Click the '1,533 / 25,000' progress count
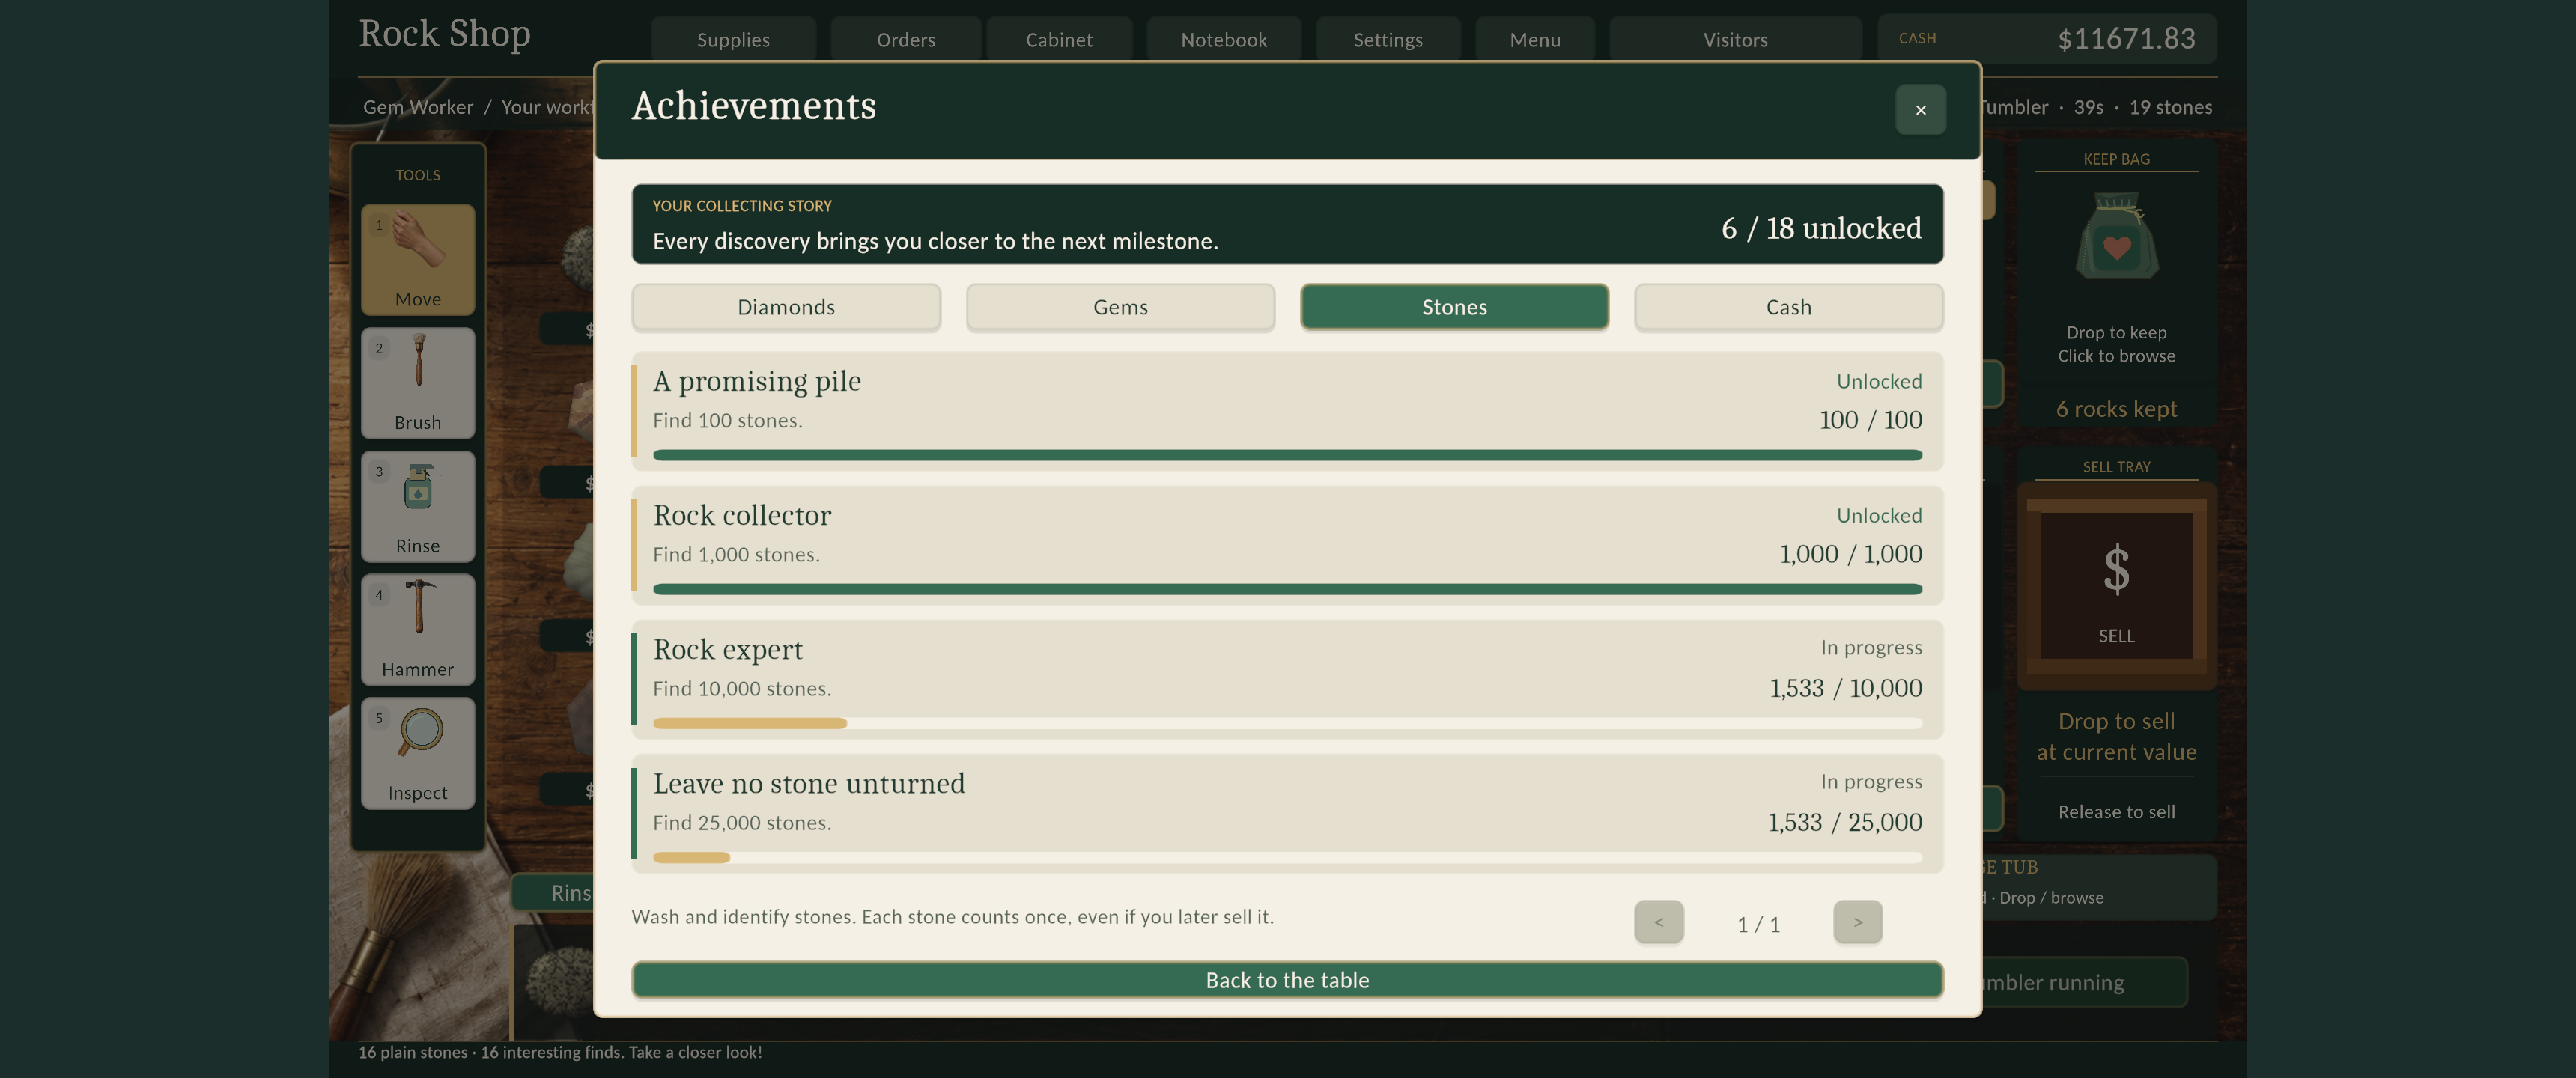 (x=1844, y=822)
